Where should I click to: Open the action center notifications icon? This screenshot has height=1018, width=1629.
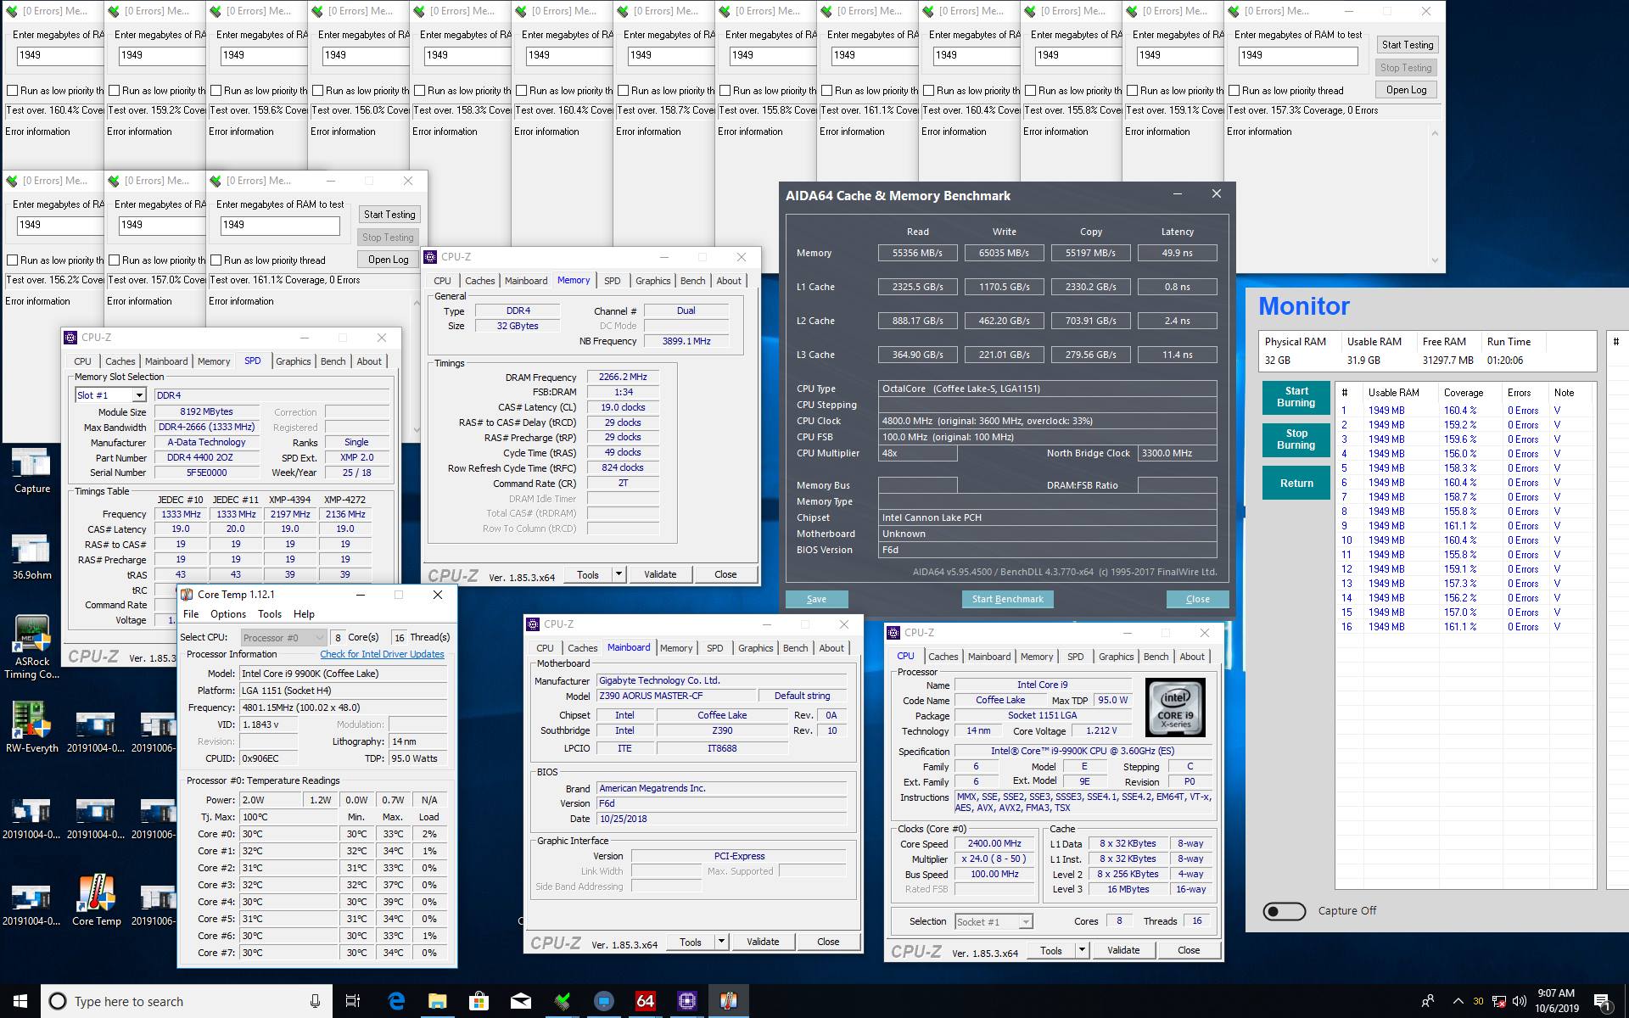pyautogui.click(x=1603, y=1002)
